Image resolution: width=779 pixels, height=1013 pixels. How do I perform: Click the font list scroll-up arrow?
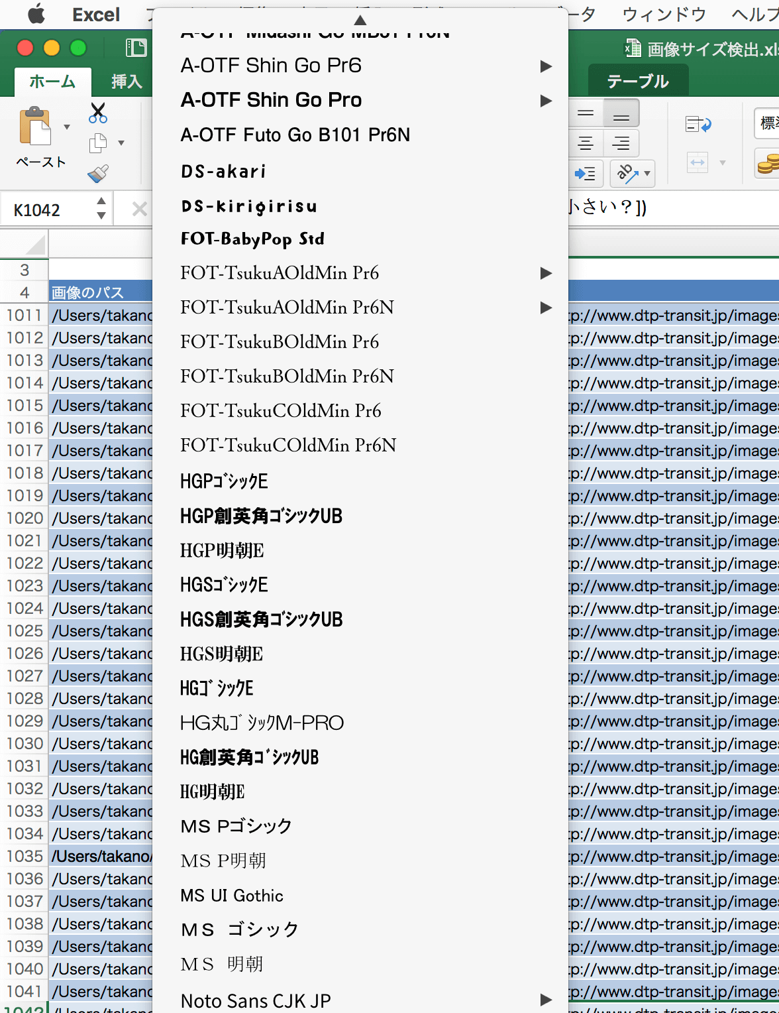coord(360,20)
